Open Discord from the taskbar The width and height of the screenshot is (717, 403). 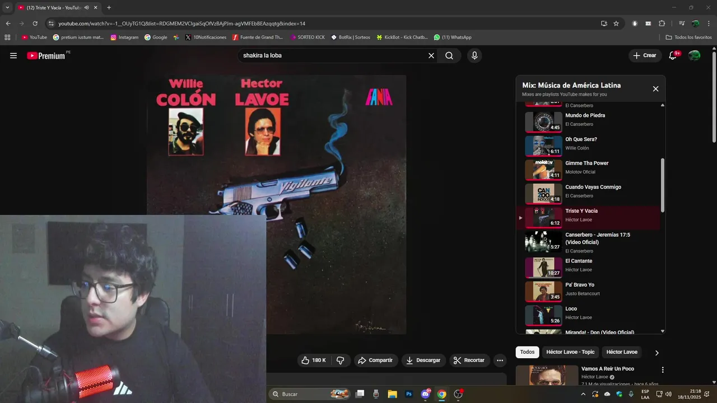coord(425,394)
